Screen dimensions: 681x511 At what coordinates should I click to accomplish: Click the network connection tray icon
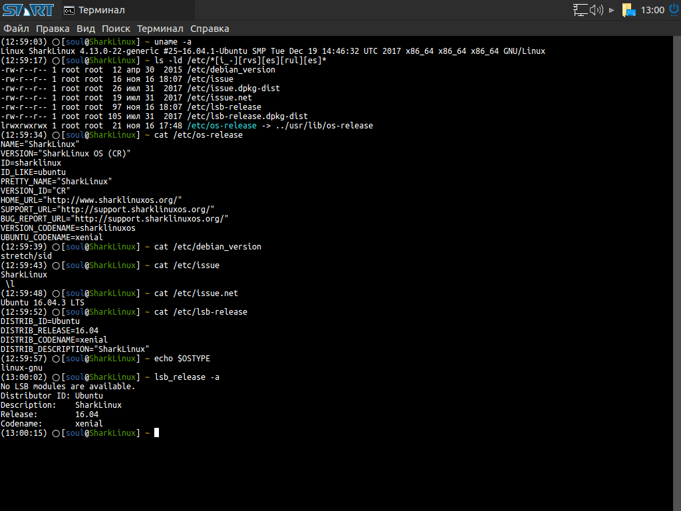coord(580,10)
